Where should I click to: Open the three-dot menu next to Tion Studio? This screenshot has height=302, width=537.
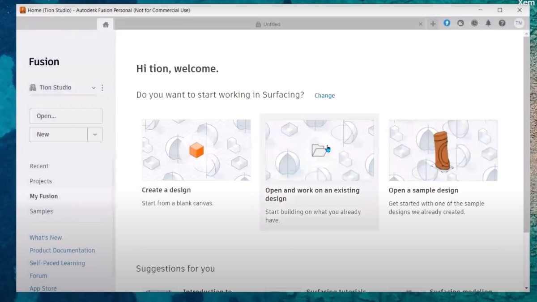[102, 88]
